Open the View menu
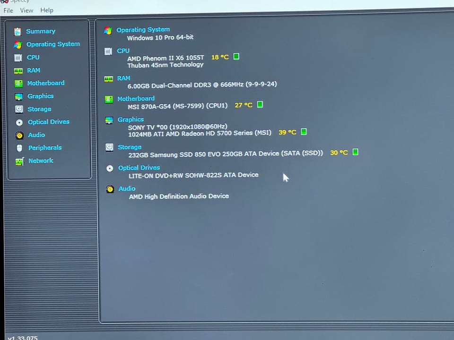Viewport: 454px width, 340px height. point(26,10)
